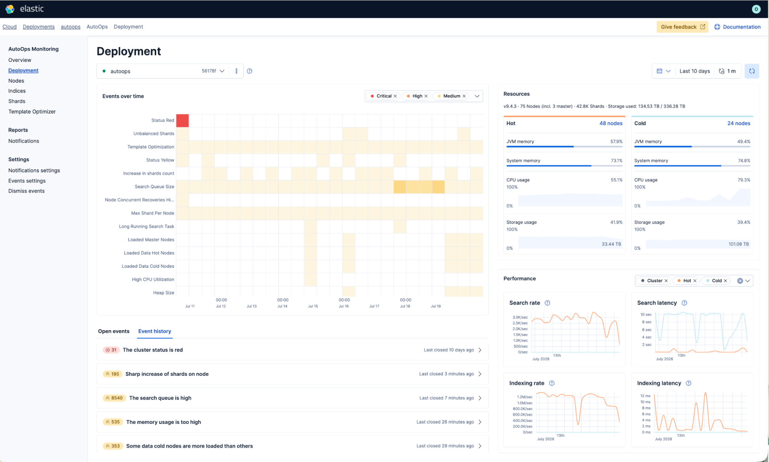The image size is (769, 462).
Task: Expand the date quick-select chevron
Action: 668,71
